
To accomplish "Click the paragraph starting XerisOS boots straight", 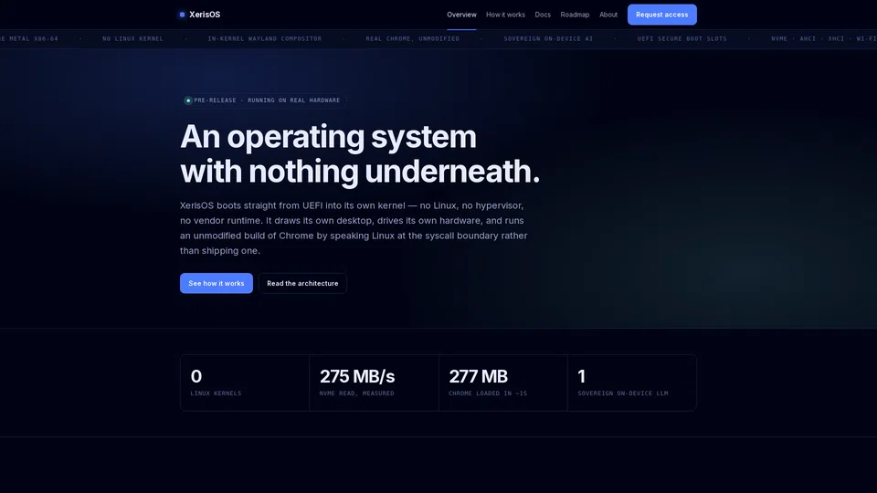I will pyautogui.click(x=354, y=228).
